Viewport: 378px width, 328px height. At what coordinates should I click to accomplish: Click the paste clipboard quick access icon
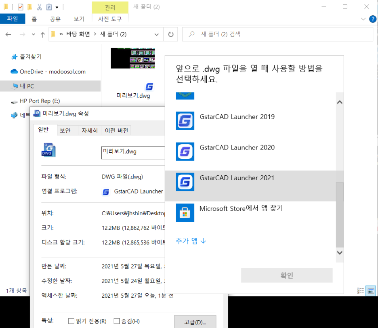[49, 7]
